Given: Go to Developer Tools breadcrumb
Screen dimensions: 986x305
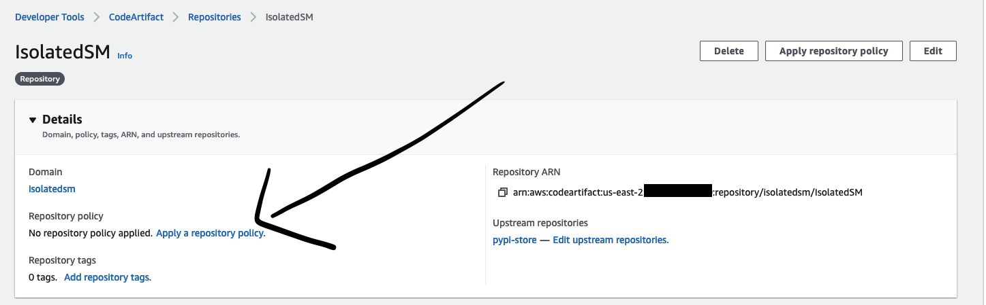Looking at the screenshot, I should coord(49,17).
